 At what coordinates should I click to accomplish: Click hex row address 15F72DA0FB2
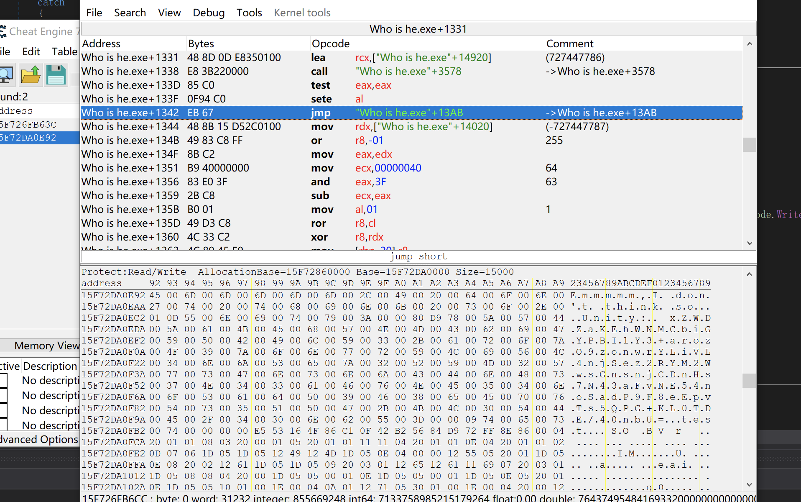click(x=113, y=431)
